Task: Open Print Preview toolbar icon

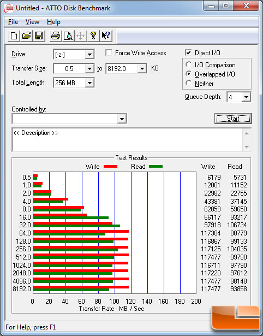Action: 68,36
